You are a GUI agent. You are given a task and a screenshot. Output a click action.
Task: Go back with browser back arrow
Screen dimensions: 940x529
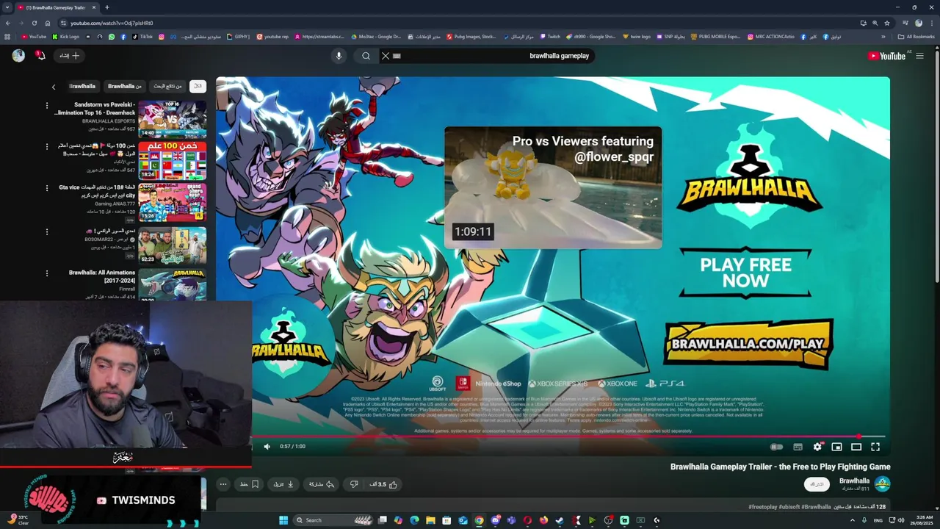(x=8, y=23)
